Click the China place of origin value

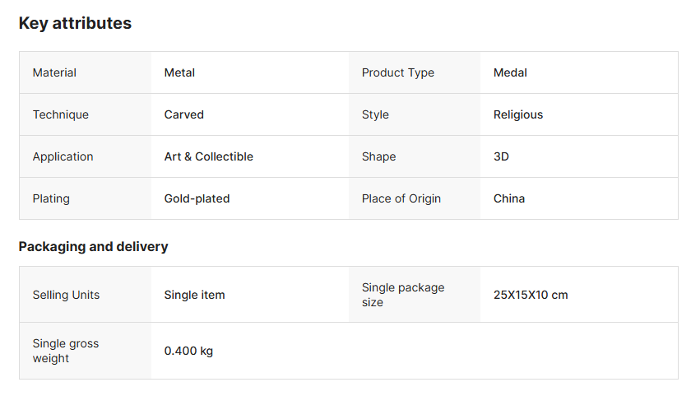tap(509, 198)
